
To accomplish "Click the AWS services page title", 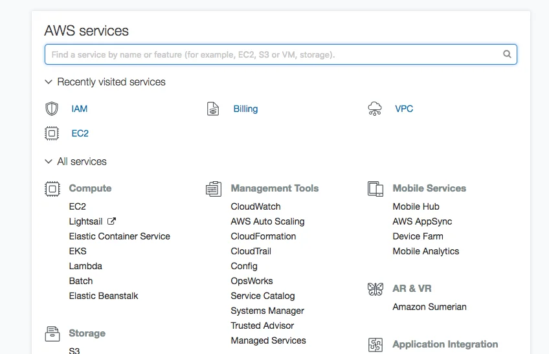I will click(x=87, y=31).
